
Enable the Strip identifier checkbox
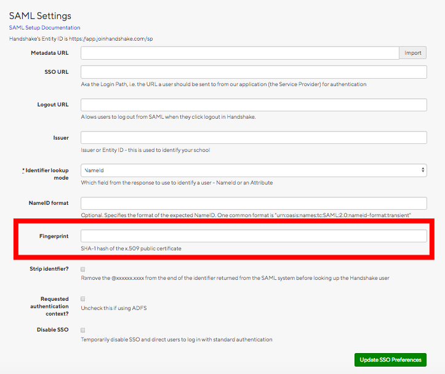coord(83,269)
